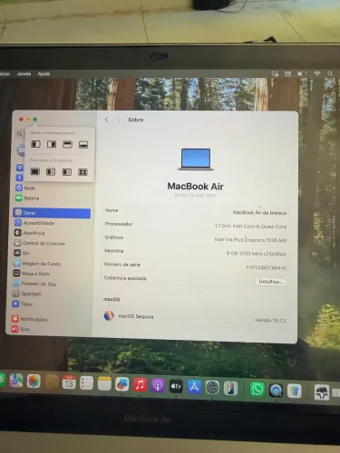The height and width of the screenshot is (453, 340).
Task: Click the keyboard input icon in menu bar
Action: 287,73
